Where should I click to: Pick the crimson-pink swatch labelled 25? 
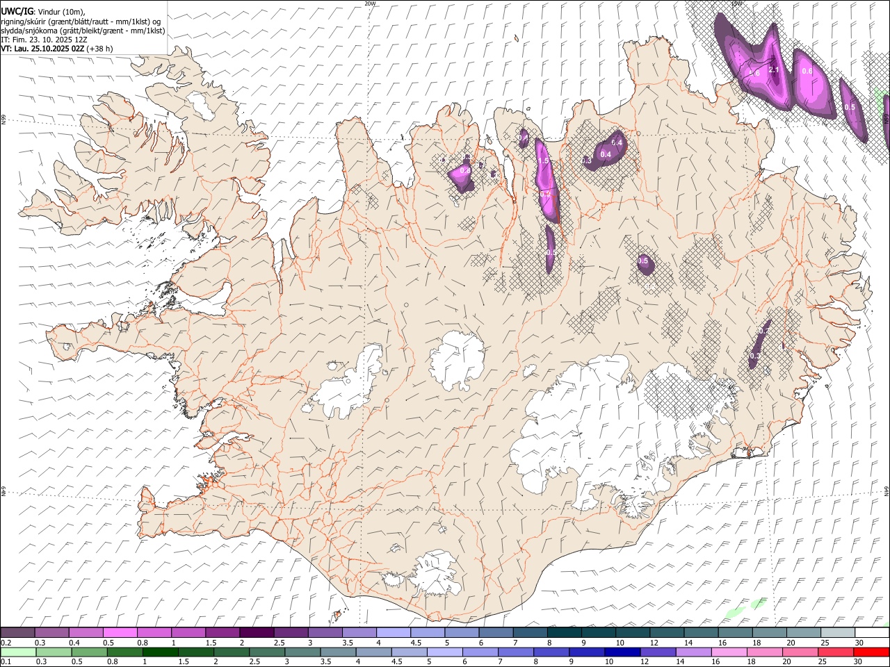pos(836,652)
